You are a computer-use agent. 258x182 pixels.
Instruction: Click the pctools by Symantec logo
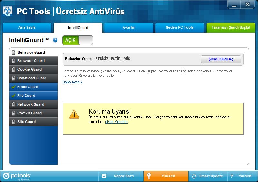[16, 176]
